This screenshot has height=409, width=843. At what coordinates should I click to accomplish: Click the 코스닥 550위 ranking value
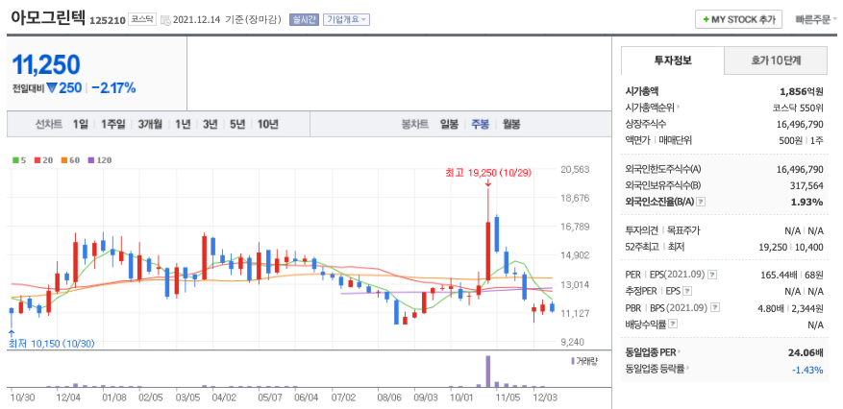point(798,108)
